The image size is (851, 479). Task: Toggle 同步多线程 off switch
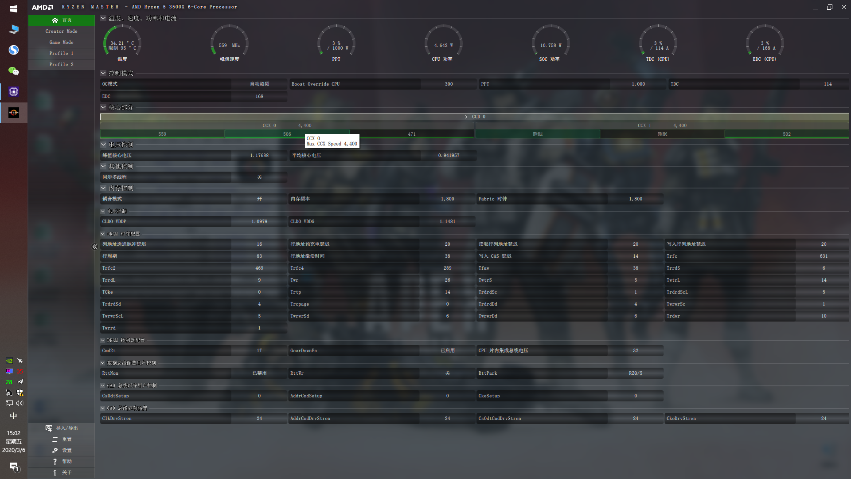pyautogui.click(x=260, y=177)
